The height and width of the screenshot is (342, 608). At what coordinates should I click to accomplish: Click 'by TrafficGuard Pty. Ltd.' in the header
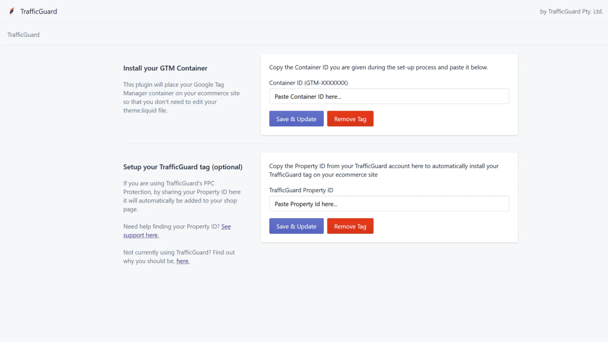pyautogui.click(x=571, y=11)
